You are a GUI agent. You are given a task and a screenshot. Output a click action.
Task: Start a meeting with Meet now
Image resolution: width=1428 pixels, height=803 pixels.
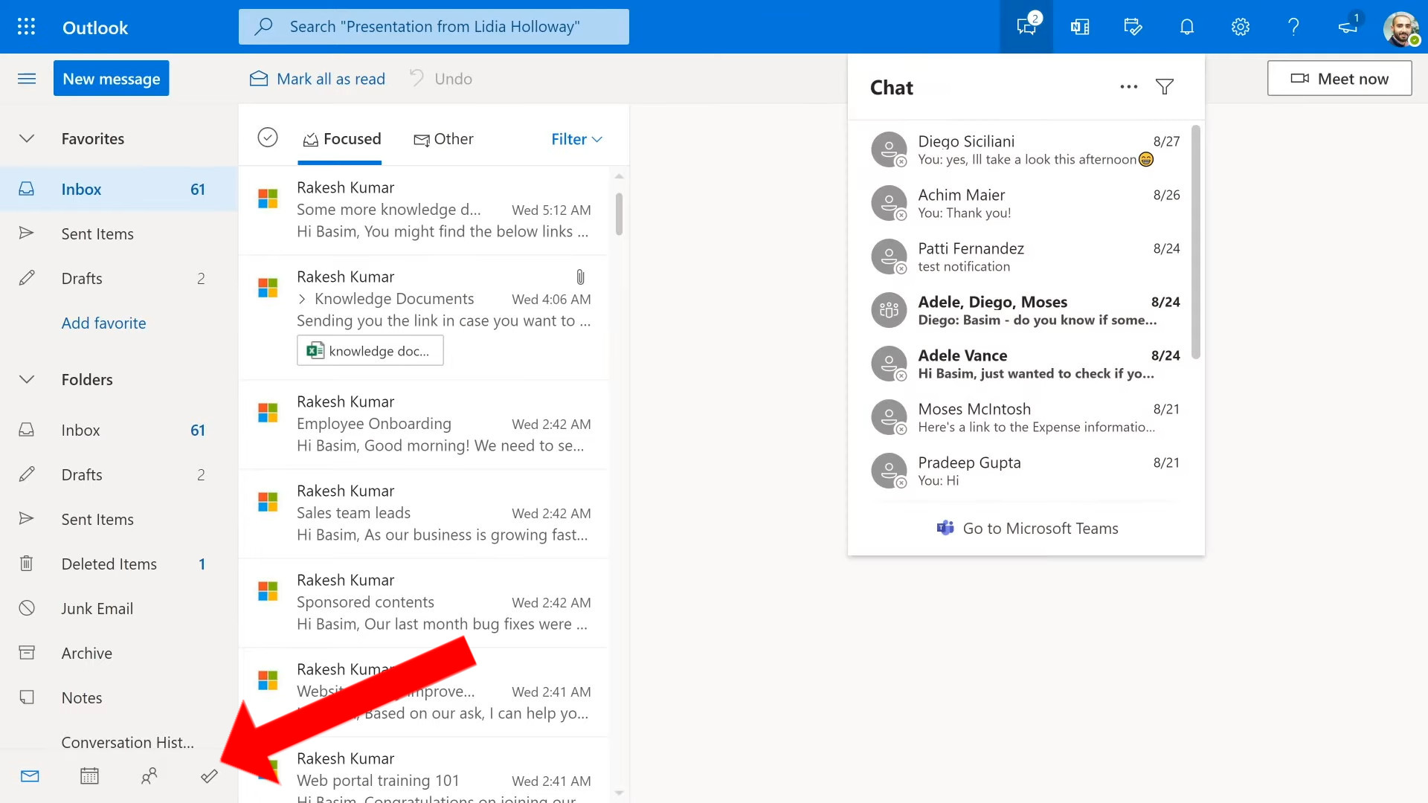pyautogui.click(x=1339, y=77)
